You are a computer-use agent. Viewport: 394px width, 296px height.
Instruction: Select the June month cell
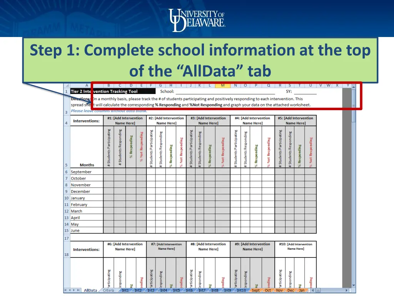click(87, 230)
